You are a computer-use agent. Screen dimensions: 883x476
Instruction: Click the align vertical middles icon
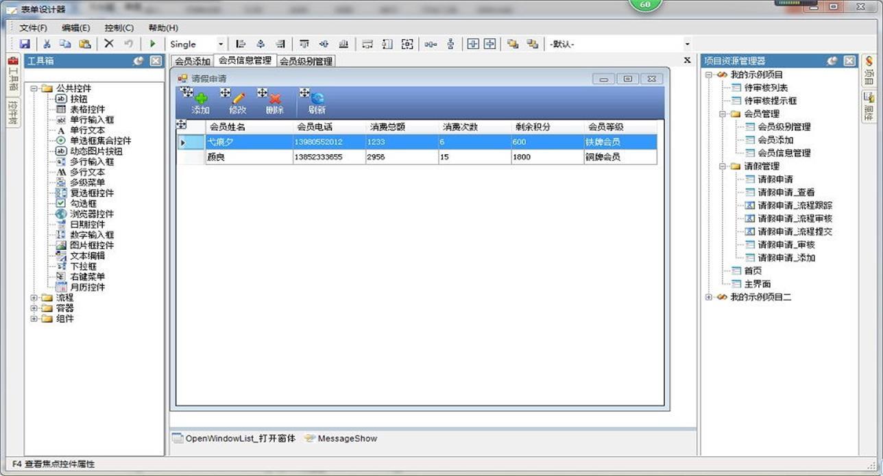click(324, 44)
